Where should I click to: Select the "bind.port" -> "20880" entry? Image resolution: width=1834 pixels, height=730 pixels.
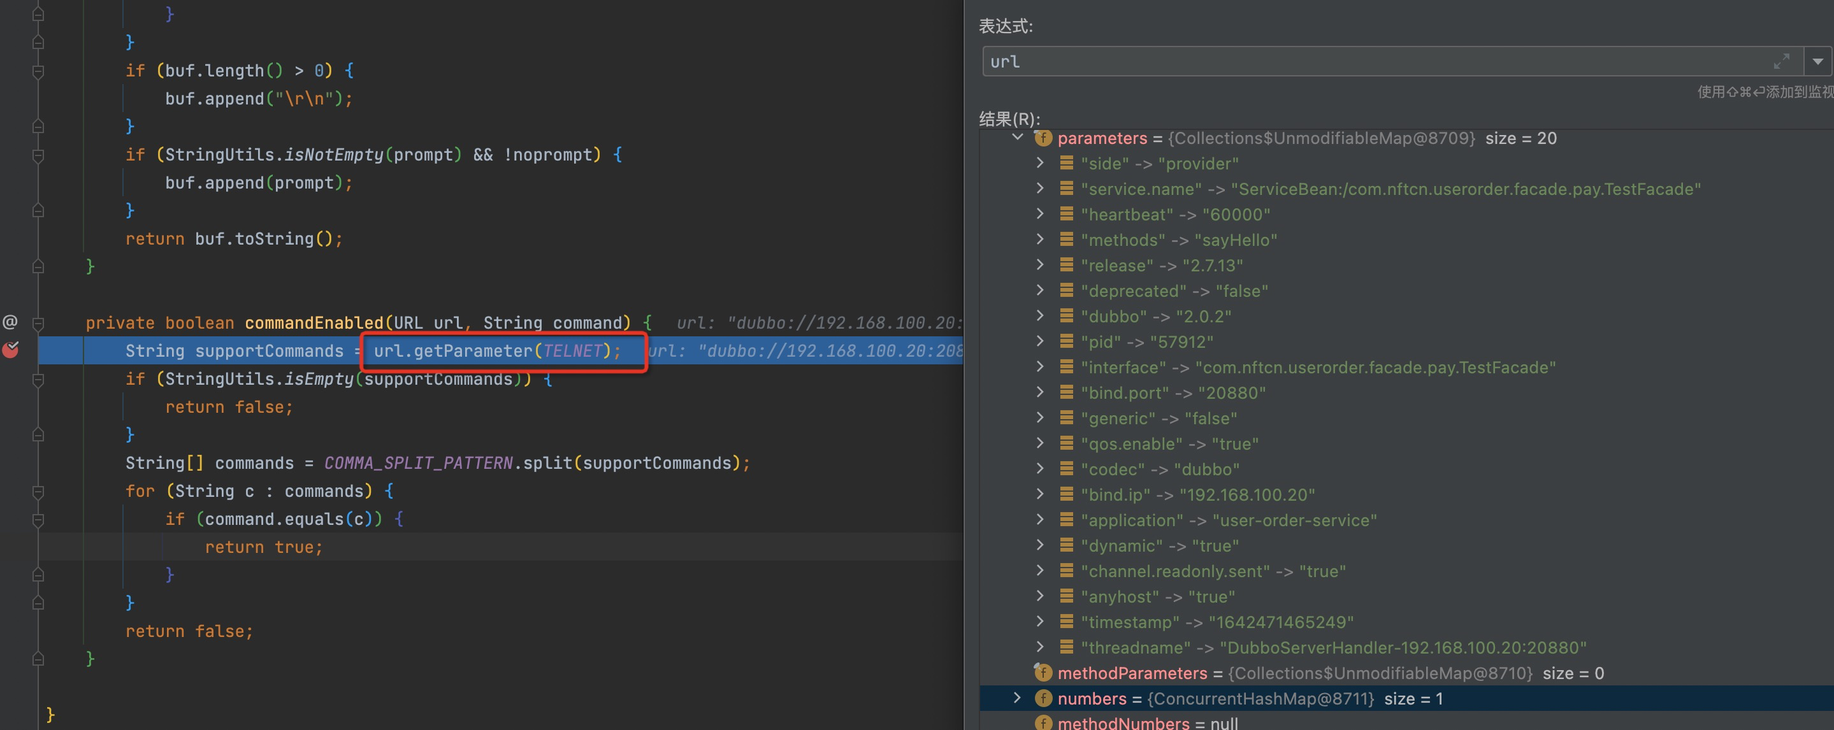1173,393
